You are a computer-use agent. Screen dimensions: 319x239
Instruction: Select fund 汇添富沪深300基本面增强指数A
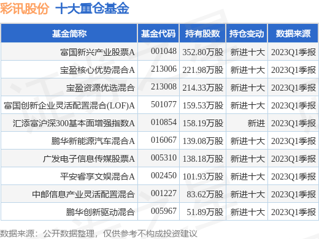tap(74, 123)
